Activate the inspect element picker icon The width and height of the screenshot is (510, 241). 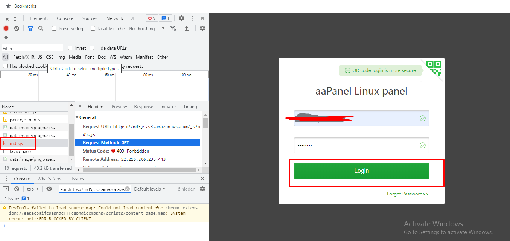pyautogui.click(x=6, y=18)
